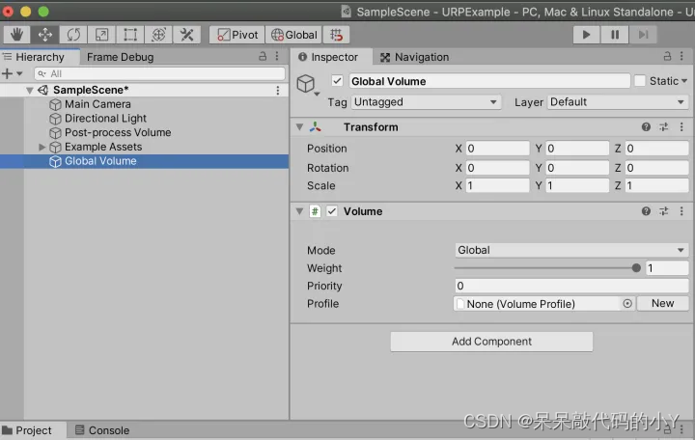695x440 pixels.
Task: Select the Hand tool
Action: pos(16,35)
